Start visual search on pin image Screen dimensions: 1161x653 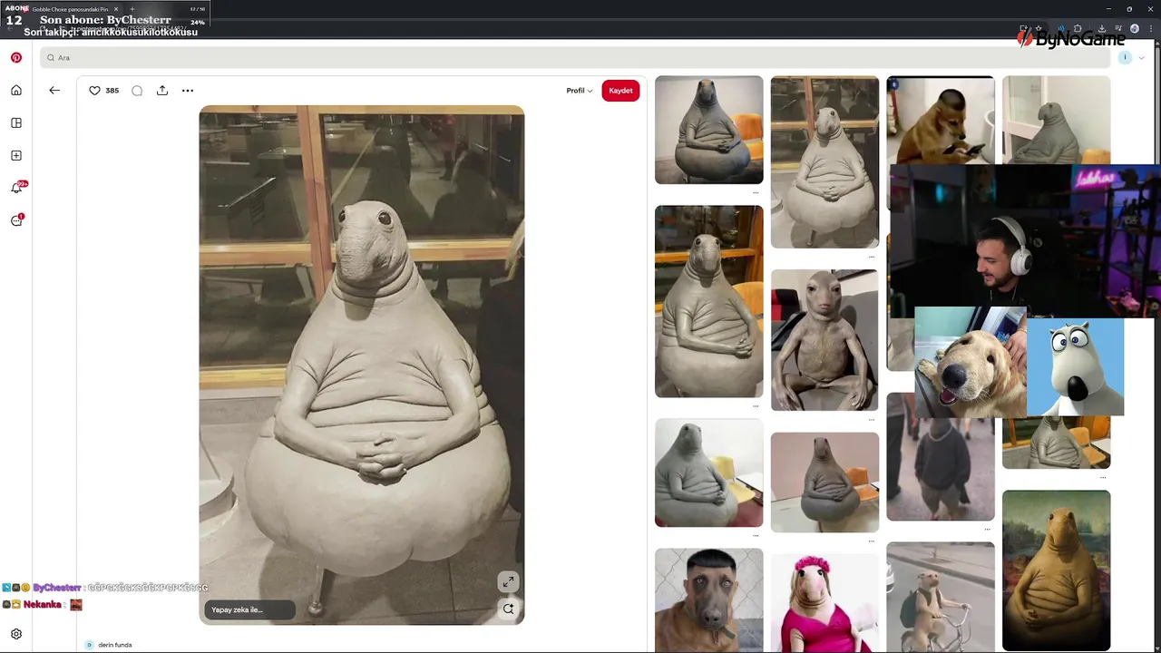tap(508, 609)
